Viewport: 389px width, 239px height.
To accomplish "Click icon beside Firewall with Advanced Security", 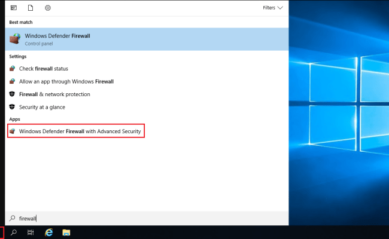I will tap(12, 131).
